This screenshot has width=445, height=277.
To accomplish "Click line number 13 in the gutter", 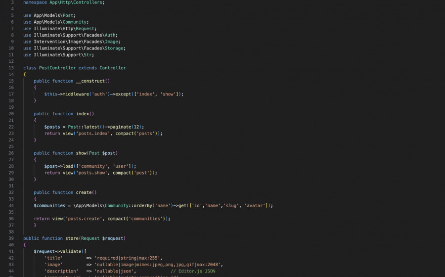I will click(x=11, y=68).
